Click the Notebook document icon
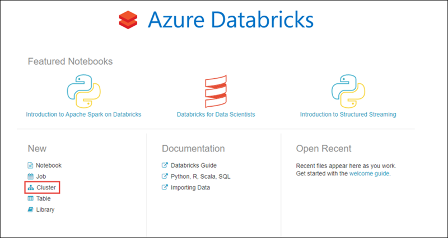 click(x=30, y=165)
